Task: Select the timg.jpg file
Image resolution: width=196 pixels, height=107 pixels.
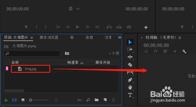Action: tap(31, 69)
